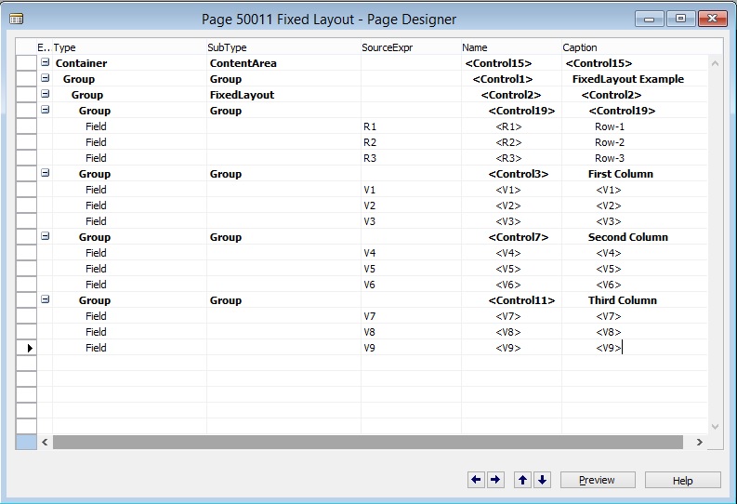Select the SourceExpr cell V1

click(x=411, y=190)
